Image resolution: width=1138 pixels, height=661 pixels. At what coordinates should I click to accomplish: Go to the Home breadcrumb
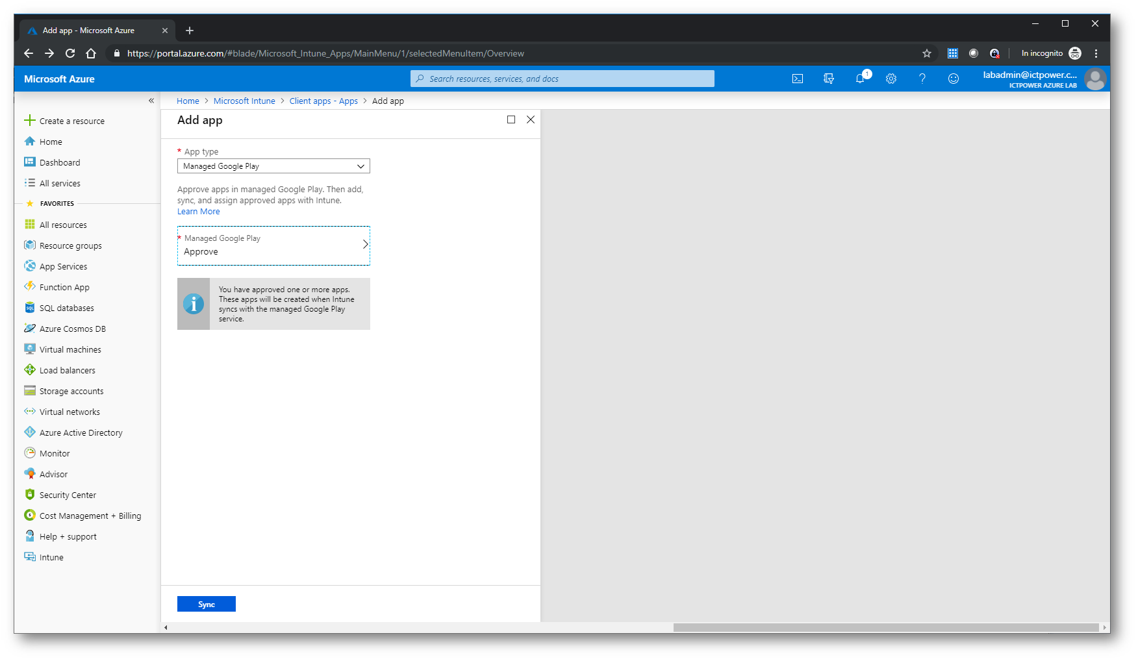tap(188, 101)
